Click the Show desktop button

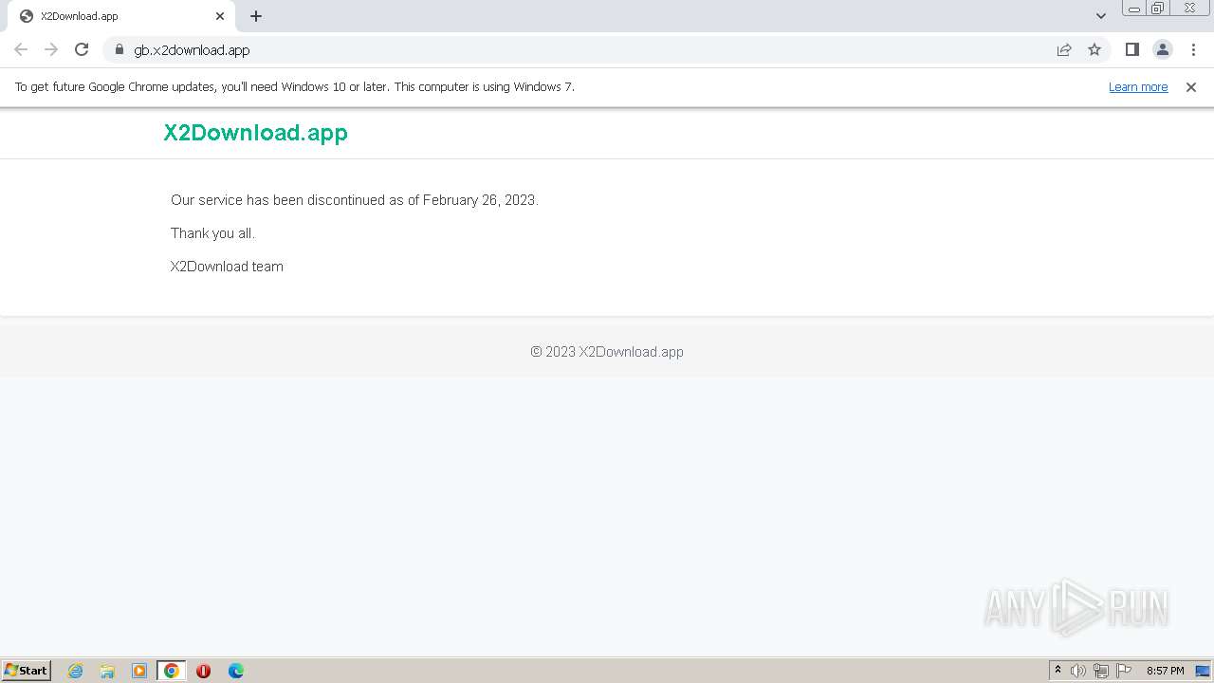[x=1204, y=671]
